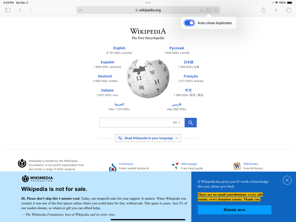Toggle Auto-close duplicates switch
Screen dimensions: 296x222
189,23
